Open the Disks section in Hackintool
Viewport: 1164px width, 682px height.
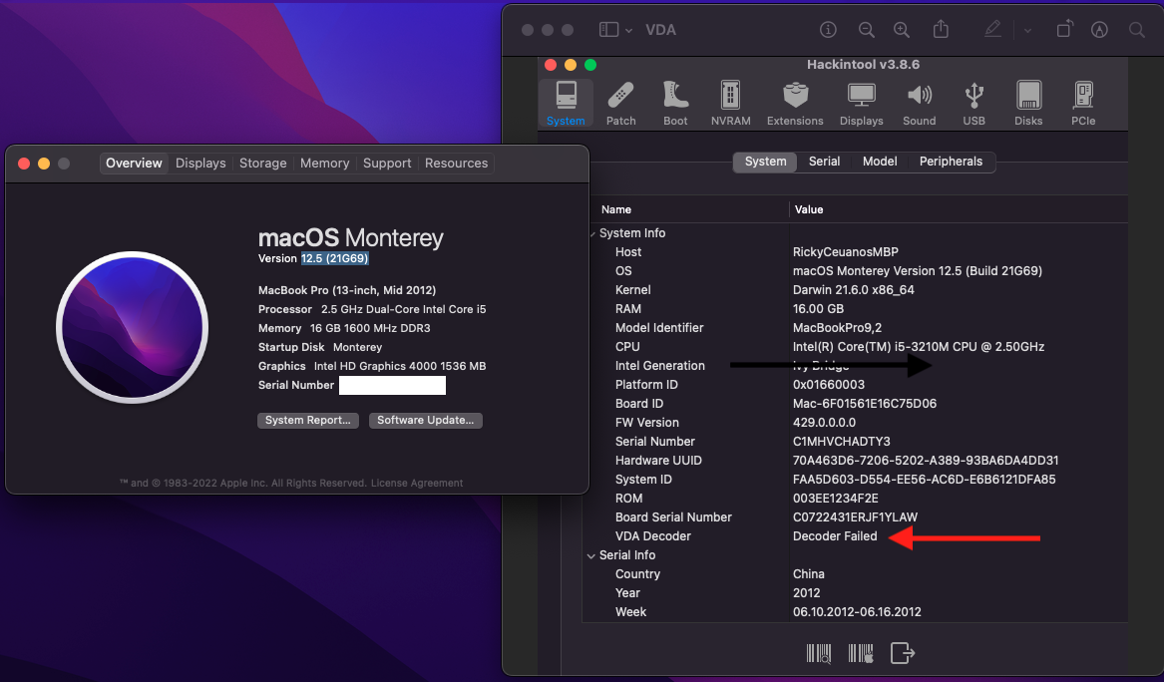(1028, 103)
